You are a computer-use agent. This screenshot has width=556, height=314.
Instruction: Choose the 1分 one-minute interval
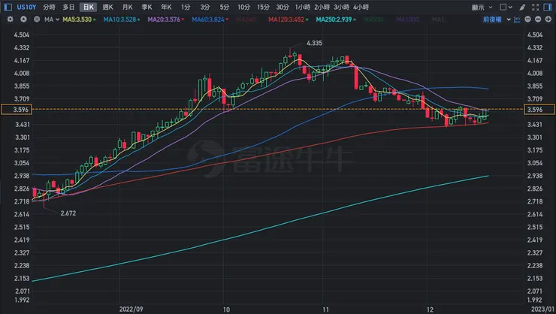186,7
